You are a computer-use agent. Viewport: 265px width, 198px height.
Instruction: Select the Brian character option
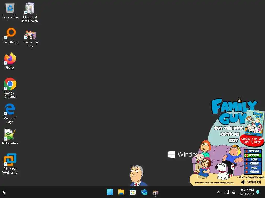click(253, 172)
